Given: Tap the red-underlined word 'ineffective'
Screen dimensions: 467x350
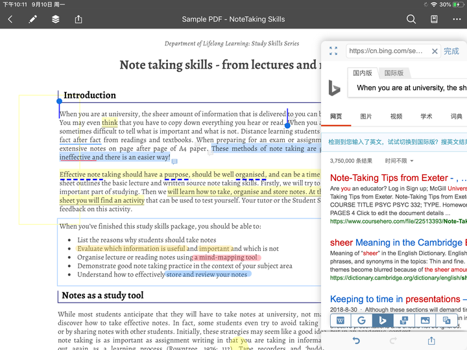Looking at the screenshot, I should coord(75,157).
